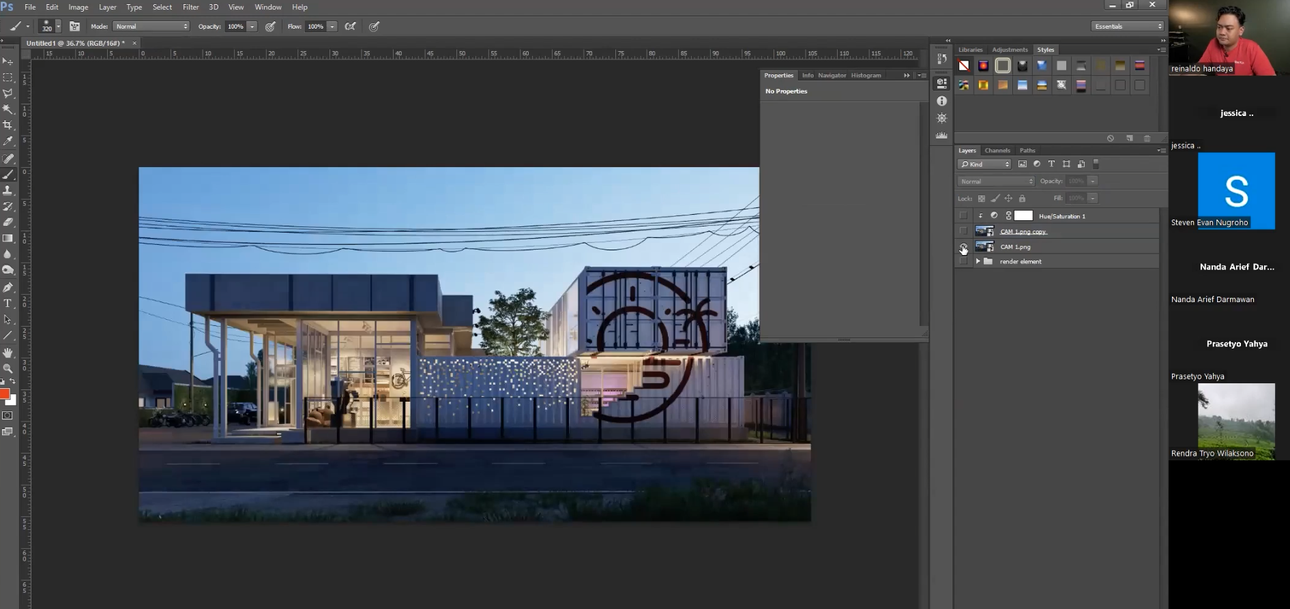Select the Blur tool

coord(8,254)
